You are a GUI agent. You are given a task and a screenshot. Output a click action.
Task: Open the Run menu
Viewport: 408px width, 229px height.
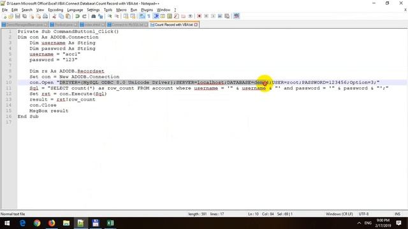coord(134,10)
